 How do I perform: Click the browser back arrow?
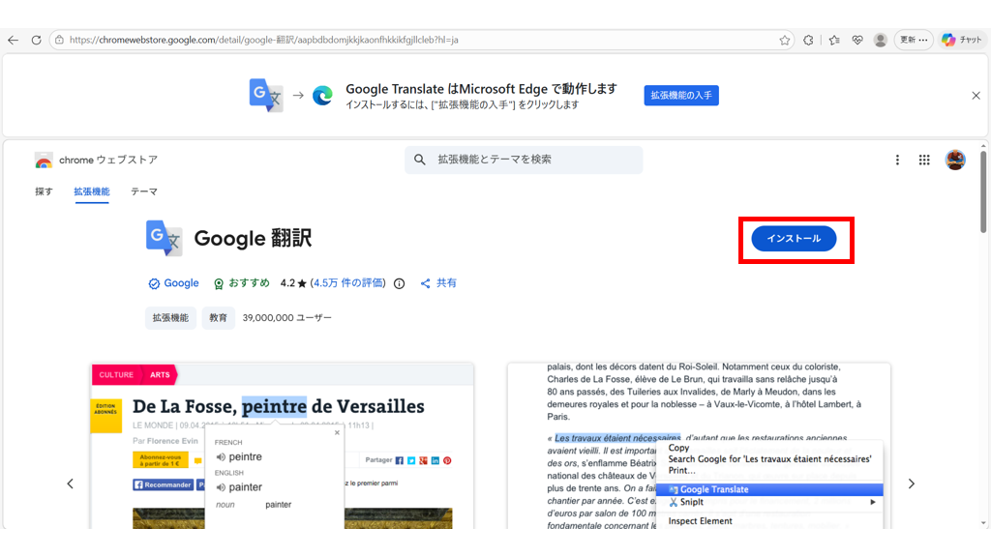coord(14,40)
